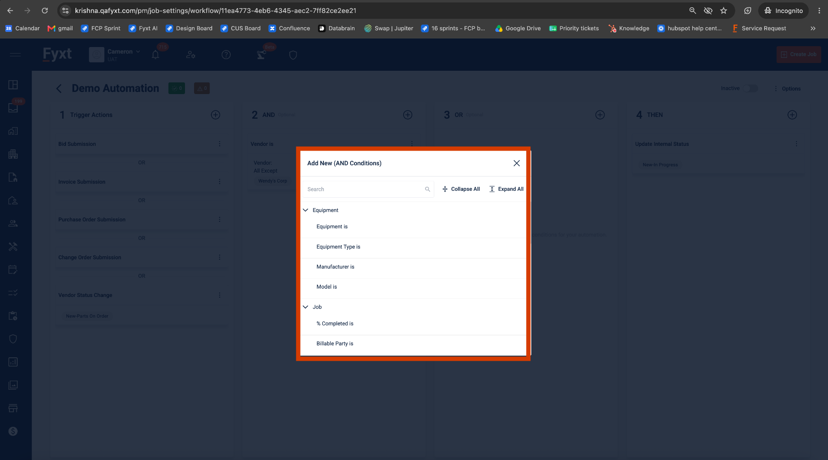Open the Chrome three-dot menu

point(819,10)
